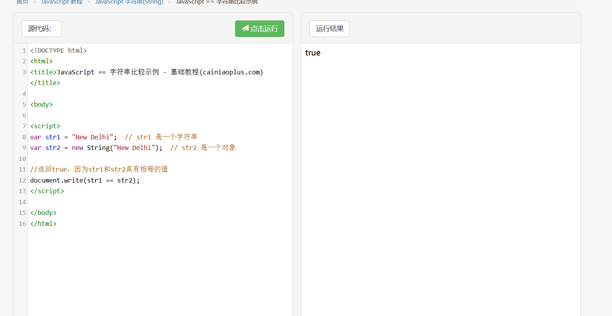Click line number 14 in gutter

(x=22, y=202)
